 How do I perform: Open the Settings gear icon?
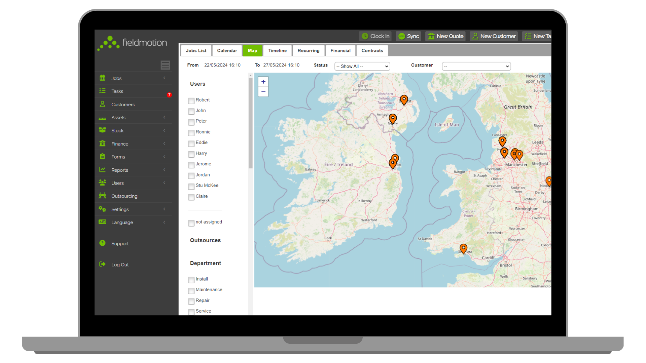coord(102,209)
